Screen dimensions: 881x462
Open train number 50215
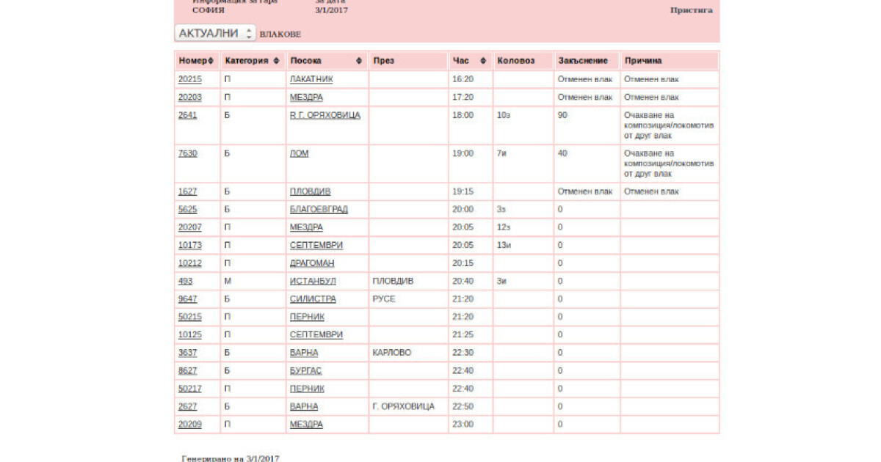pos(189,317)
